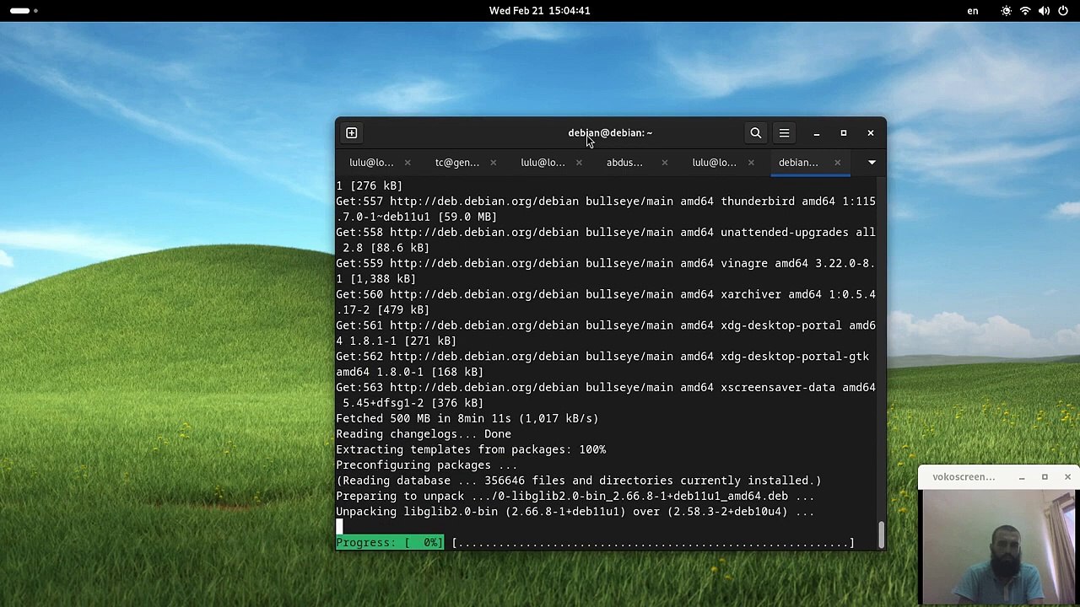Open the clock and calendar menu

[539, 10]
